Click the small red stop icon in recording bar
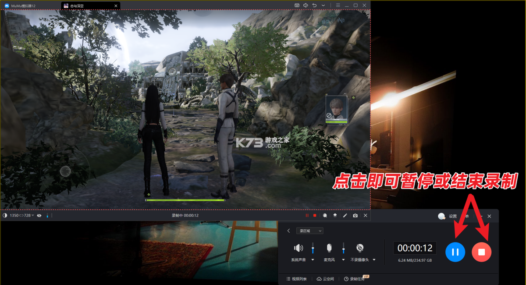The width and height of the screenshot is (526, 285). coord(315,216)
